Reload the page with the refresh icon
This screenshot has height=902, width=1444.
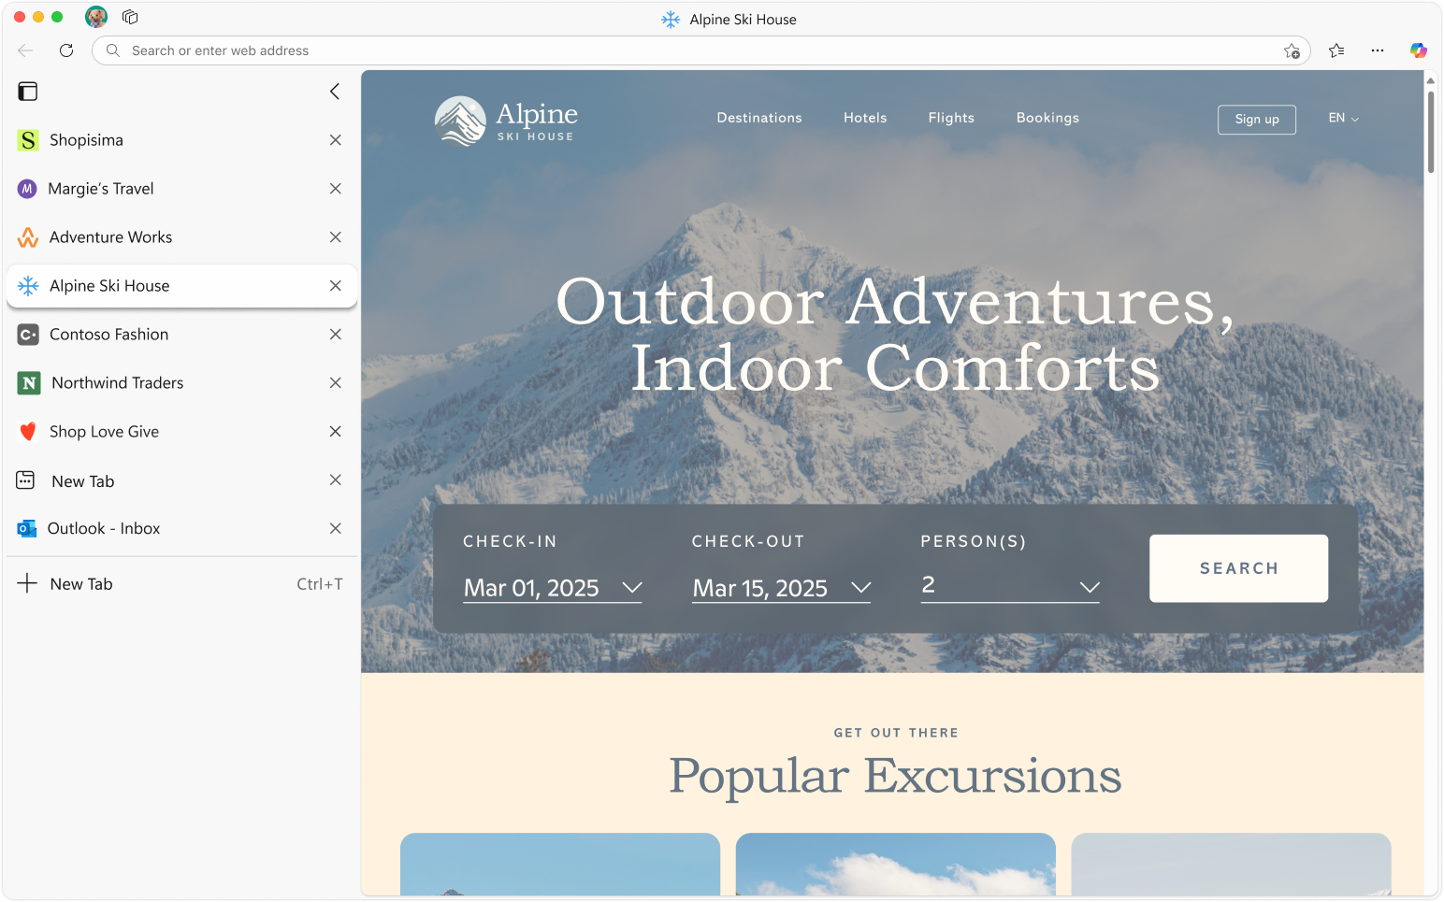point(66,50)
